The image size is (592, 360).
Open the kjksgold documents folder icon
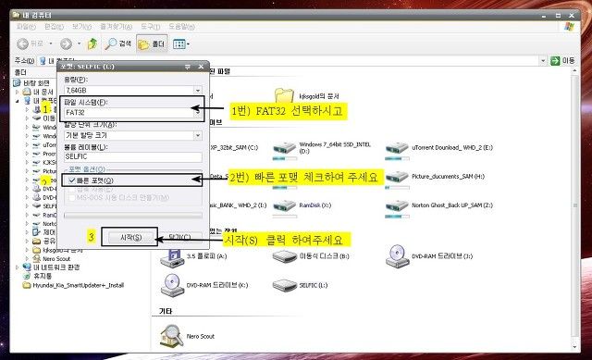(284, 95)
